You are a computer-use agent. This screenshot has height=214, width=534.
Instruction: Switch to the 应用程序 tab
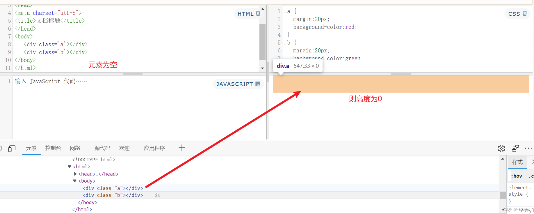(154, 148)
